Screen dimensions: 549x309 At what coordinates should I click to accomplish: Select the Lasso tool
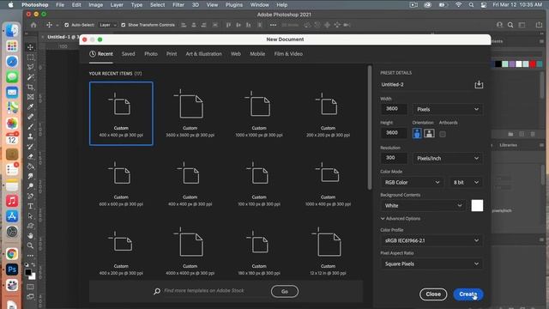[31, 67]
